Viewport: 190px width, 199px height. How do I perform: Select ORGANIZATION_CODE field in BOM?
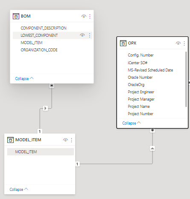click(x=39, y=50)
